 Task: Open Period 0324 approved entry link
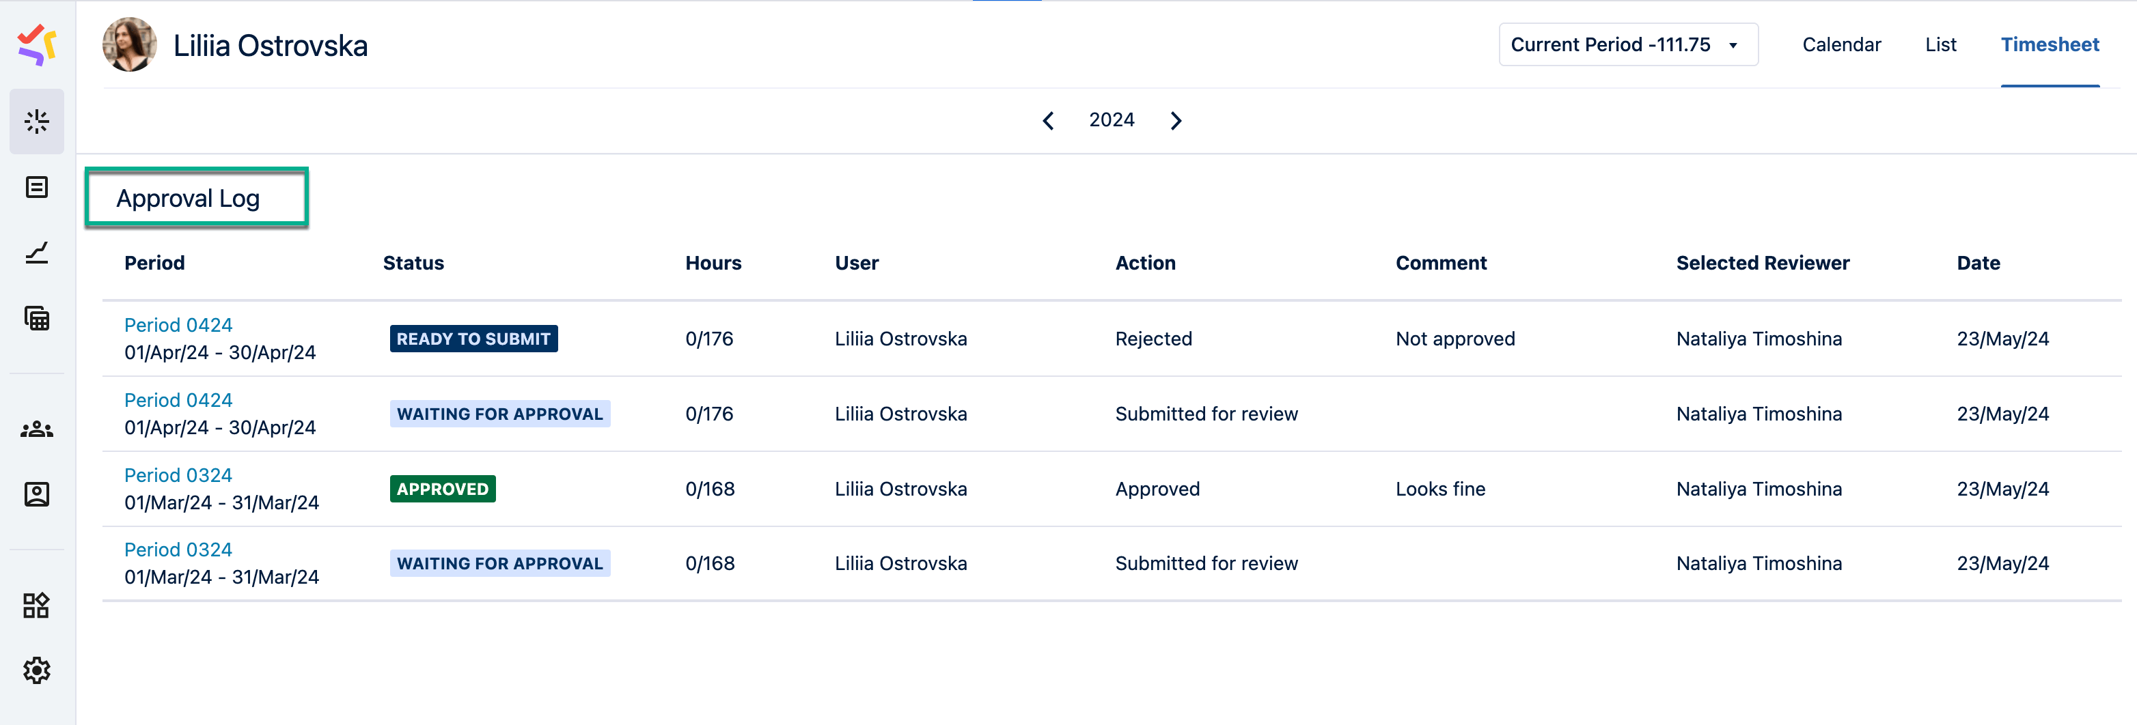point(178,474)
